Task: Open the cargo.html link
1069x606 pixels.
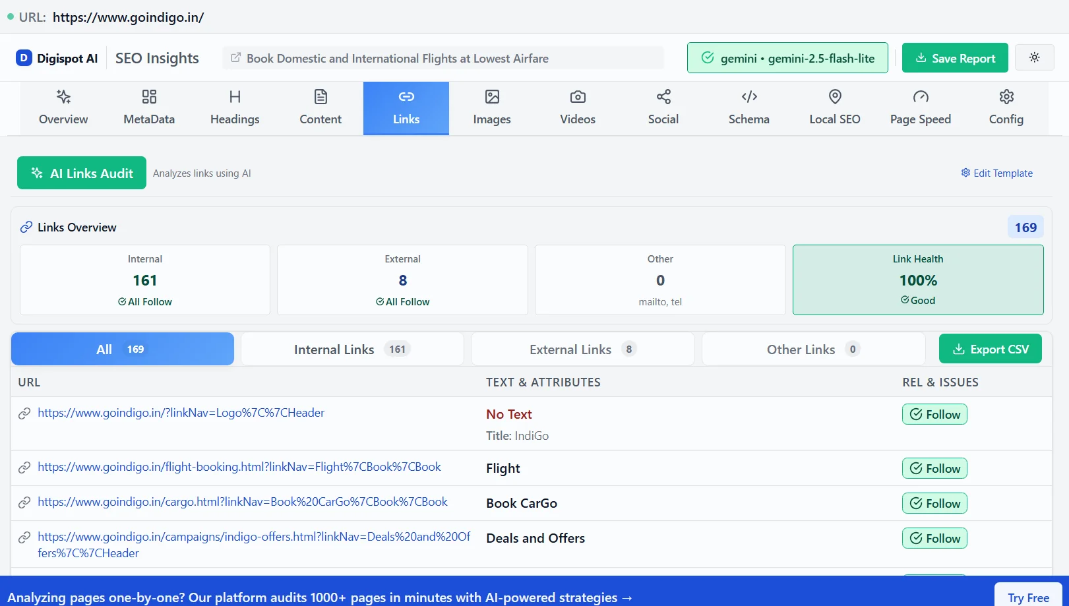Action: coord(243,502)
